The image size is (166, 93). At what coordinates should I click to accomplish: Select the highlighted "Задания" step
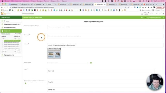11,31
